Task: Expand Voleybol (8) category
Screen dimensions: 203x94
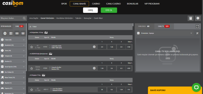Action: coord(13,56)
